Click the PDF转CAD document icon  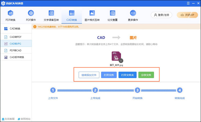tap(6, 50)
